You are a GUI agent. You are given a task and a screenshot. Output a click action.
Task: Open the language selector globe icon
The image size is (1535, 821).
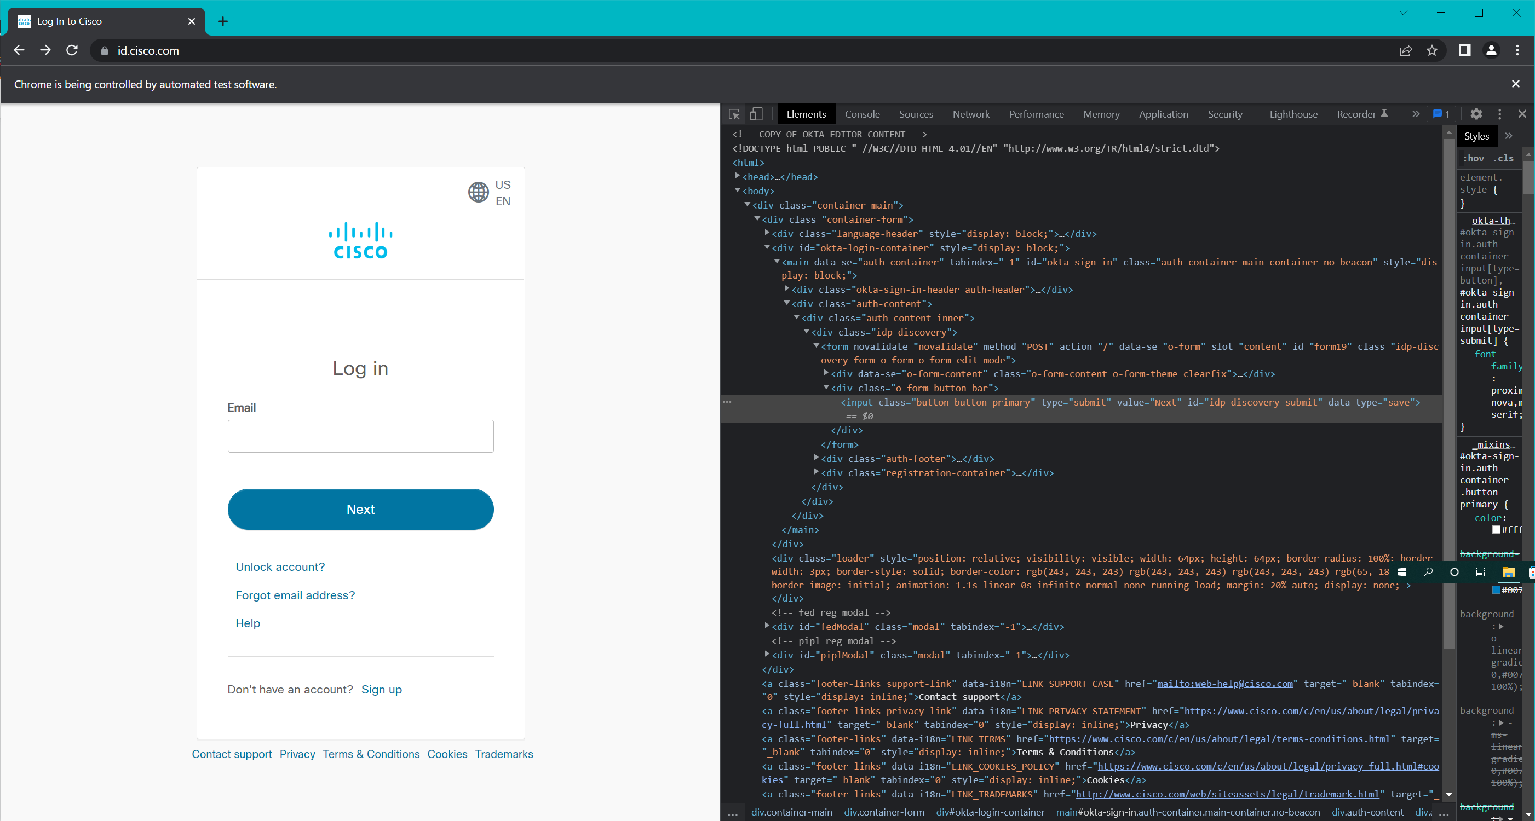479,192
